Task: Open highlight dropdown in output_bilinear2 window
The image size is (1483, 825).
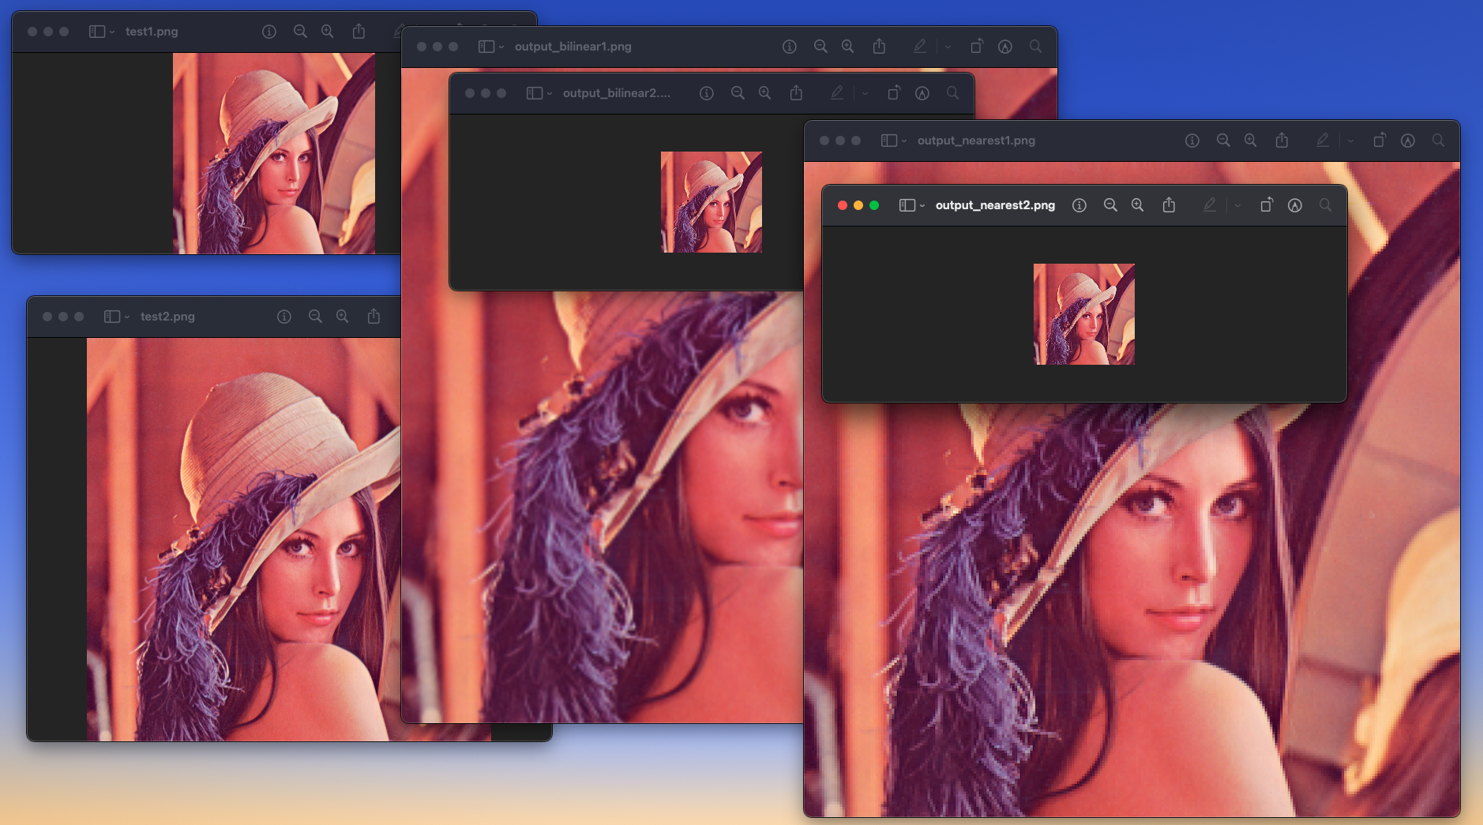Action: pyautogui.click(x=865, y=93)
